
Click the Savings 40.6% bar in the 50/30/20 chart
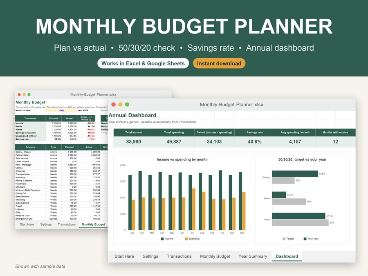[295, 174]
